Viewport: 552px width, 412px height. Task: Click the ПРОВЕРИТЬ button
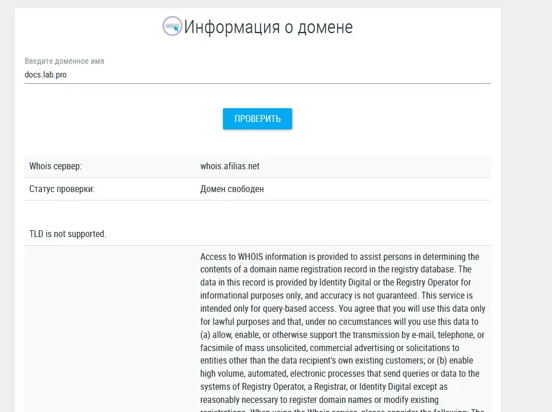click(x=257, y=119)
